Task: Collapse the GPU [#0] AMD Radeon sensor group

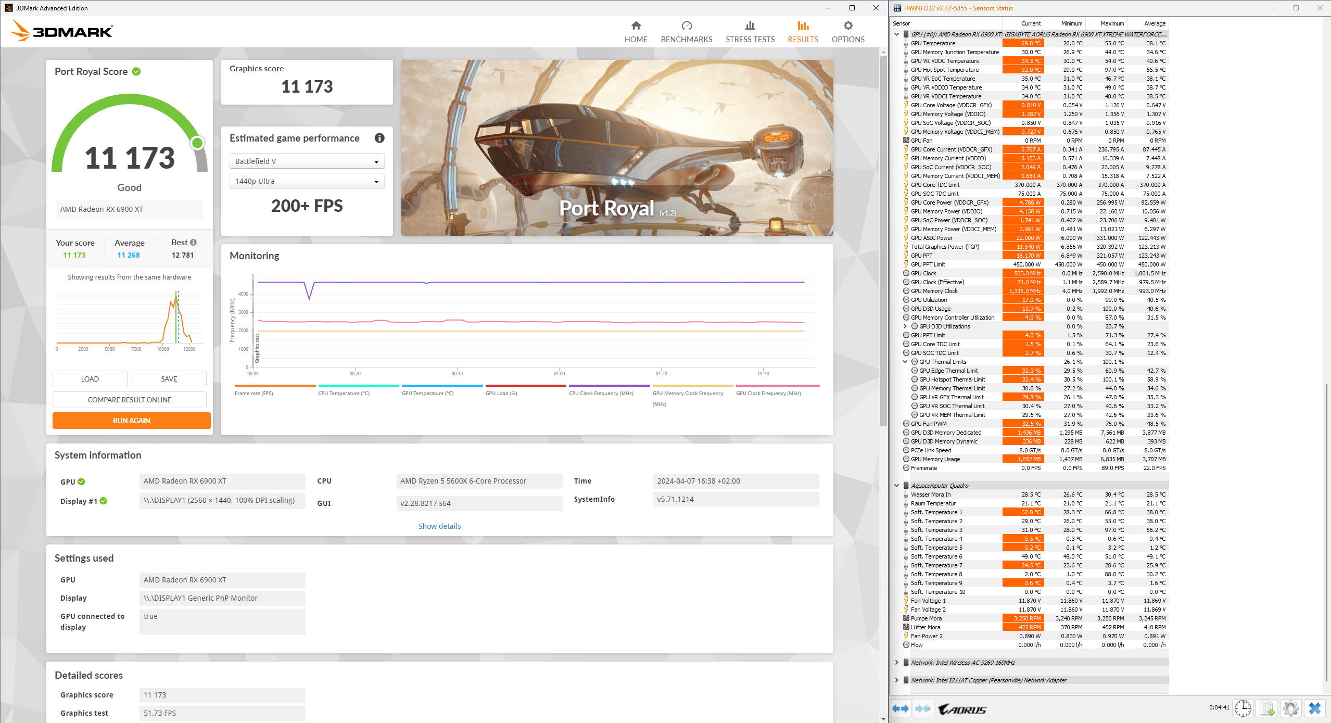Action: pyautogui.click(x=896, y=34)
